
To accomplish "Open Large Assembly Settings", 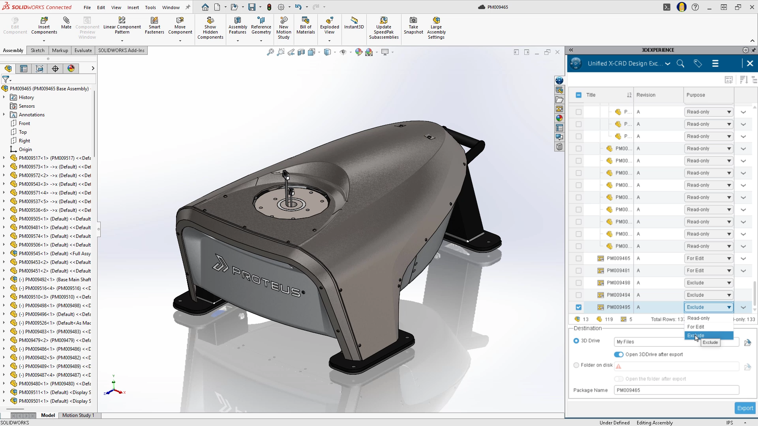I will click(x=436, y=21).
